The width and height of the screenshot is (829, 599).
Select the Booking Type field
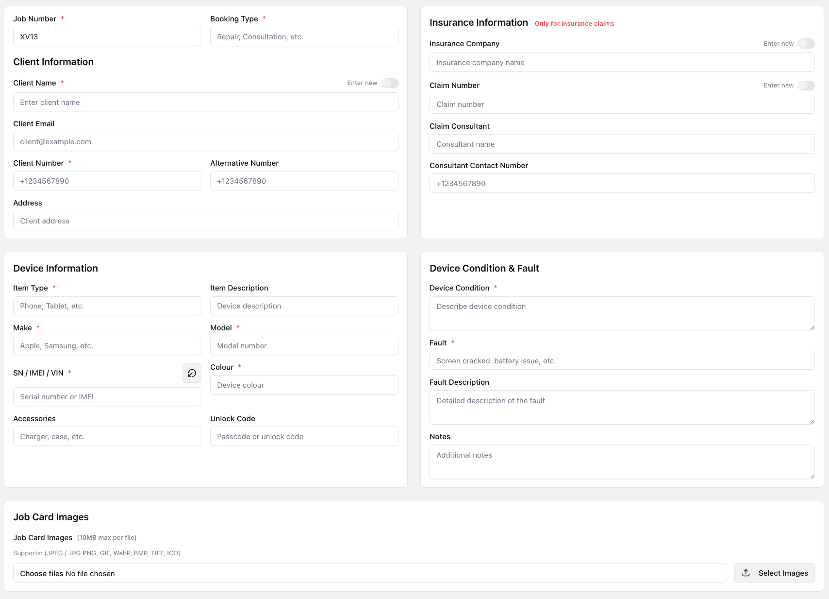point(304,36)
